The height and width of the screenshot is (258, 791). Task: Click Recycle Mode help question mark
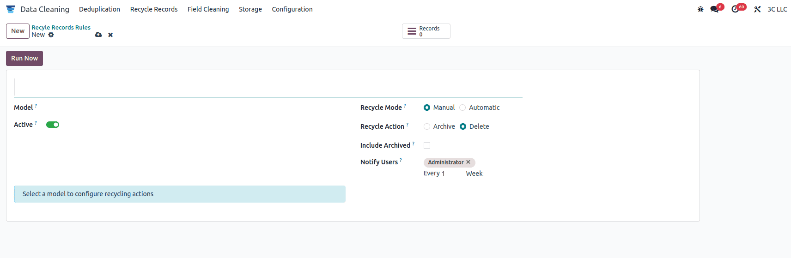[405, 106]
